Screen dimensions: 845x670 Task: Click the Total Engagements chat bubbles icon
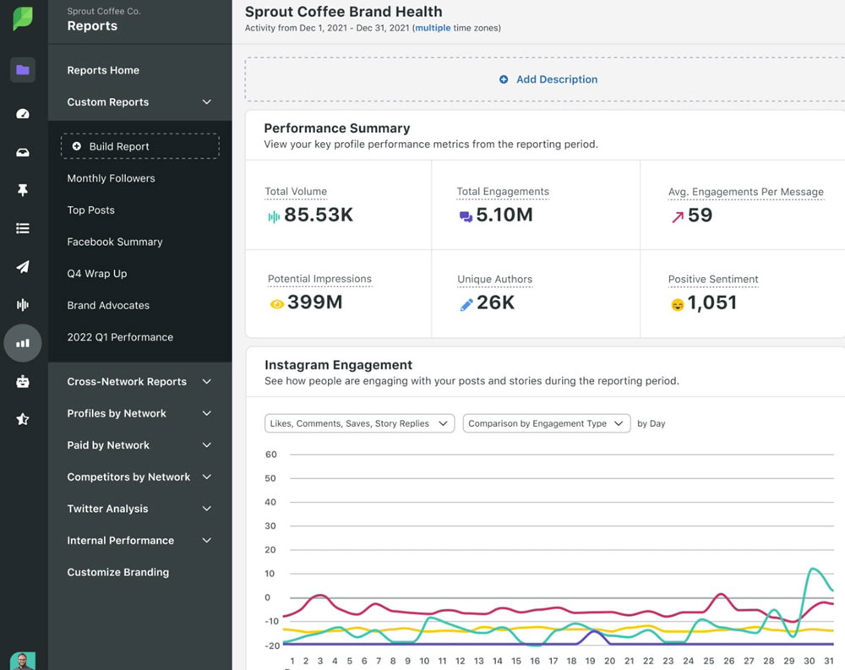466,216
